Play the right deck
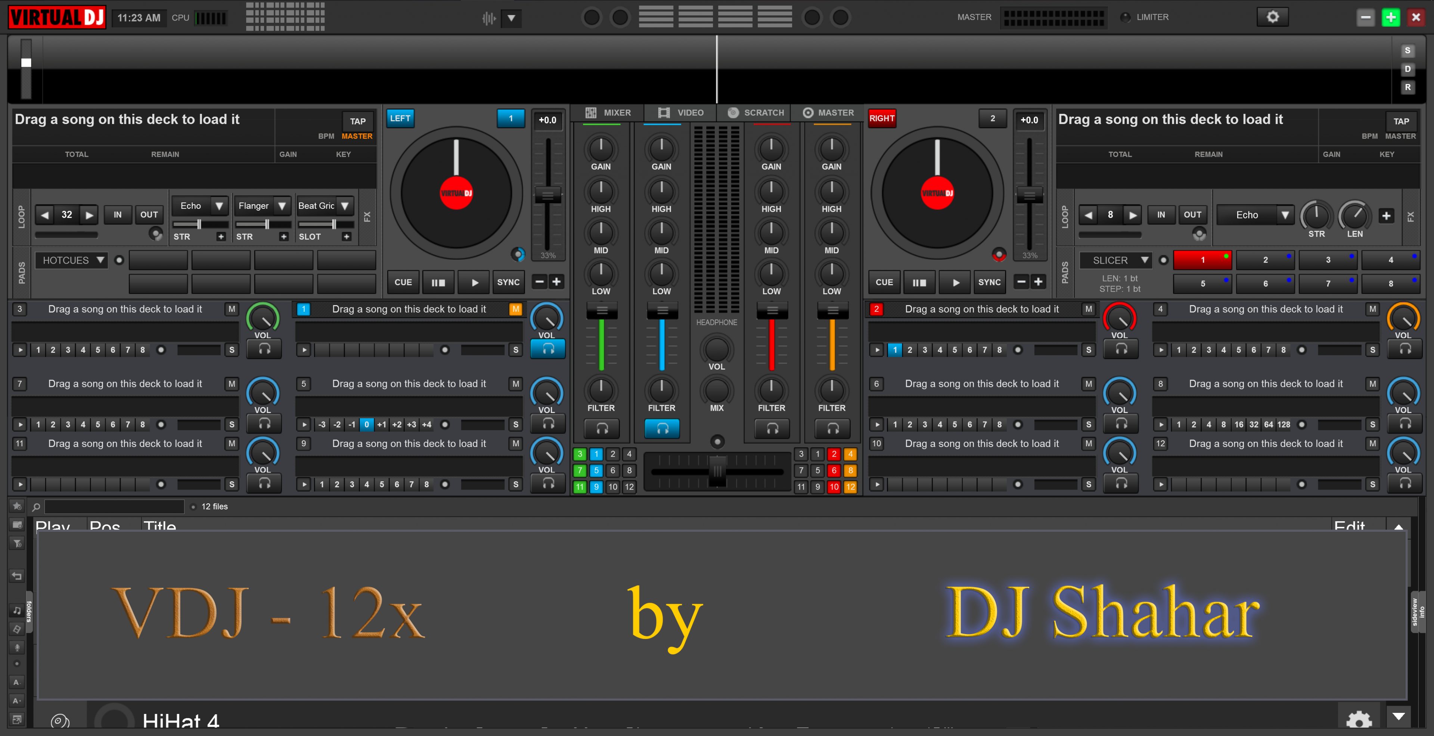 point(955,282)
